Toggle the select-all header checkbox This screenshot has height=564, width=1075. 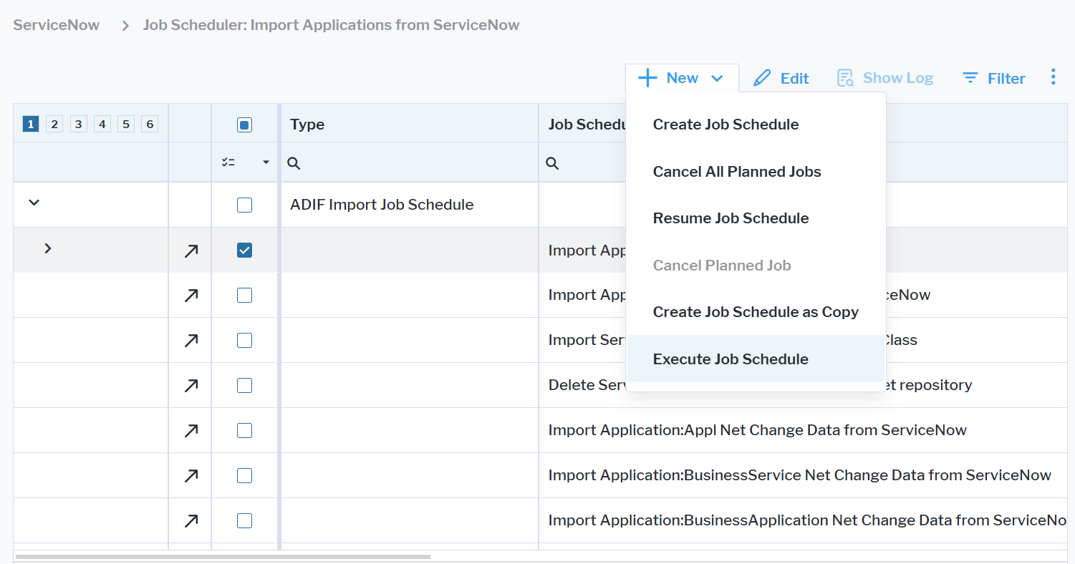coord(244,125)
